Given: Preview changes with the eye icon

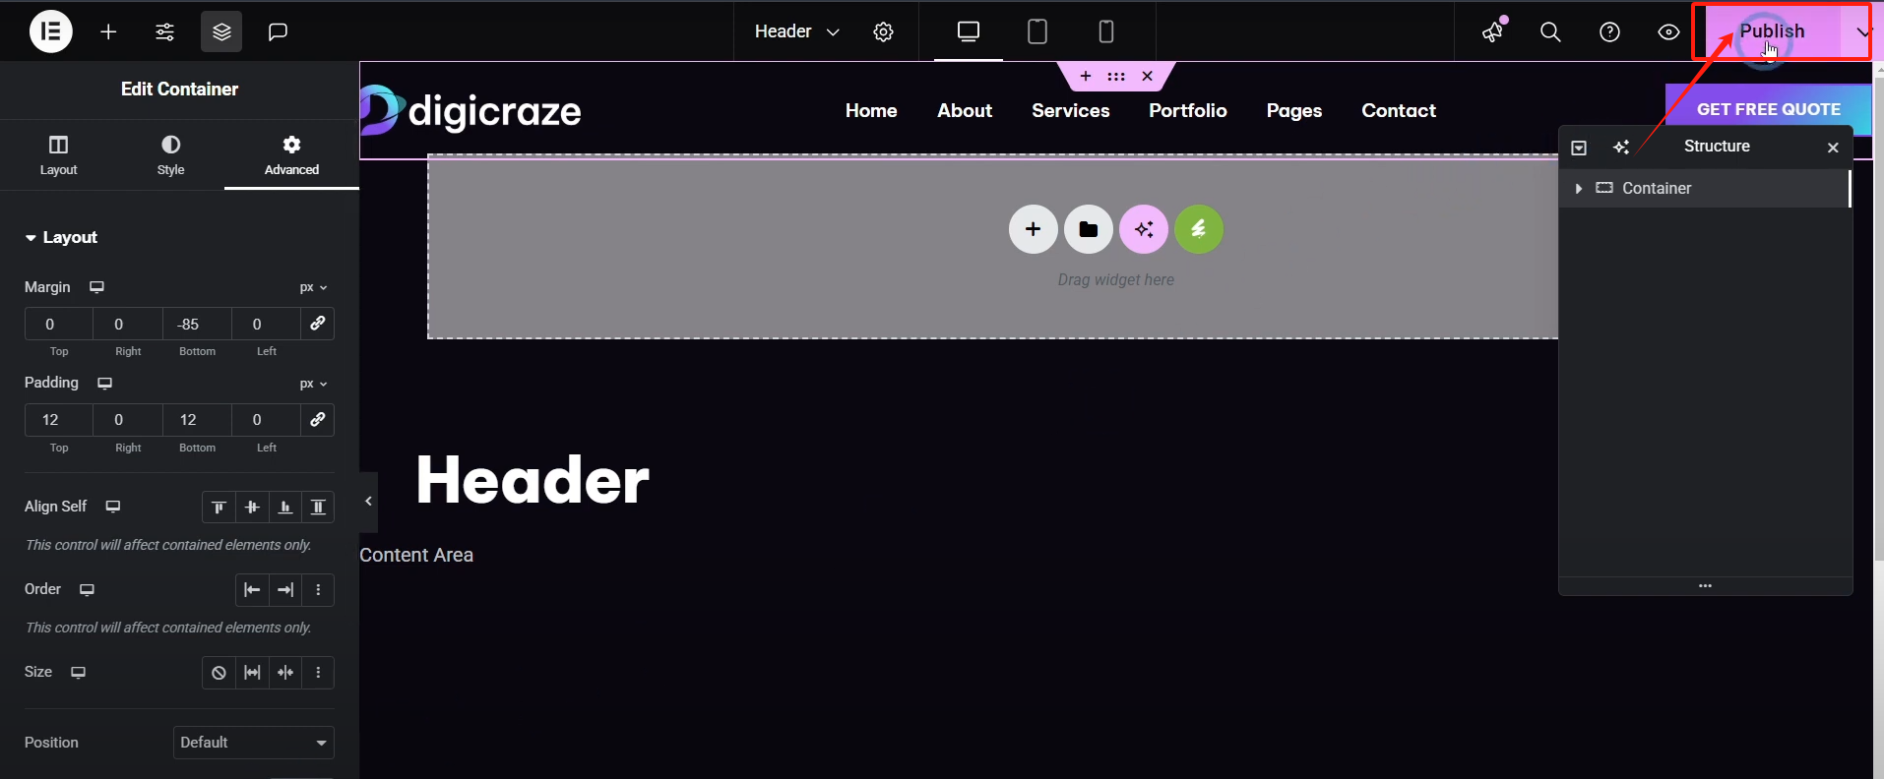Looking at the screenshot, I should [1668, 31].
